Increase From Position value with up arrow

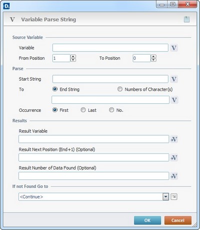coord(73,57)
